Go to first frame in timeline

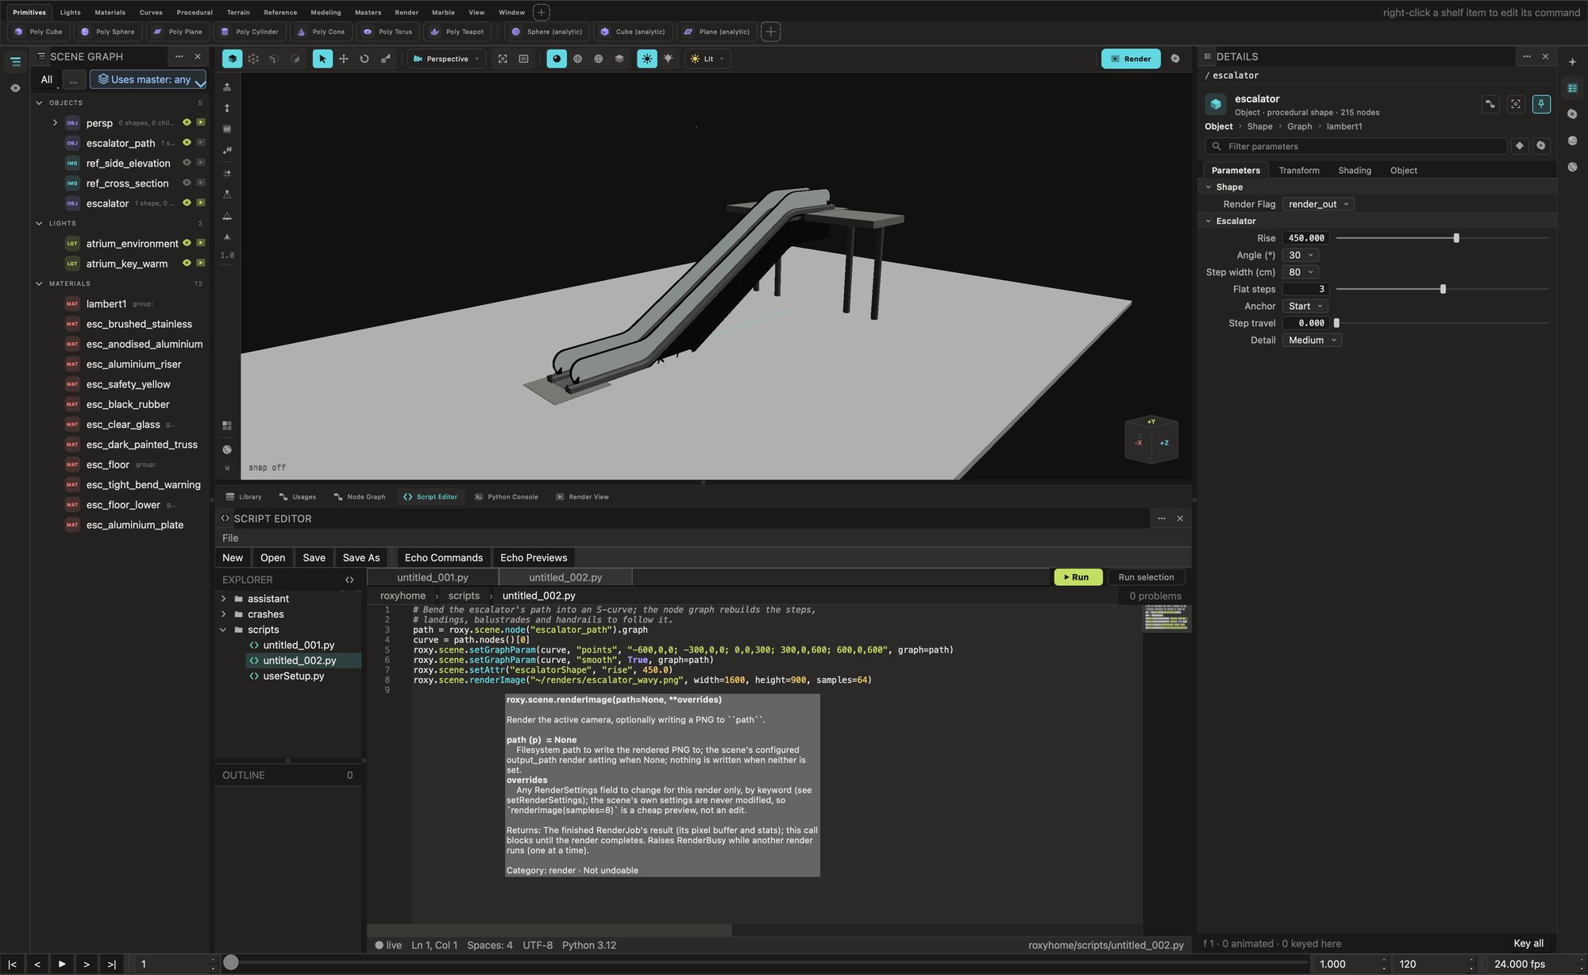coord(12,964)
